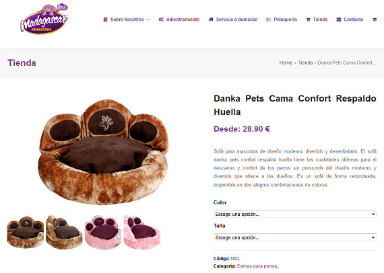Click the scissors icon beside Peluquería

tap(268, 19)
